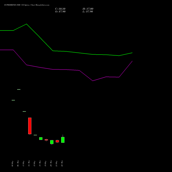Select the 06 May date label
172x172 pixels.
tap(18, 163)
